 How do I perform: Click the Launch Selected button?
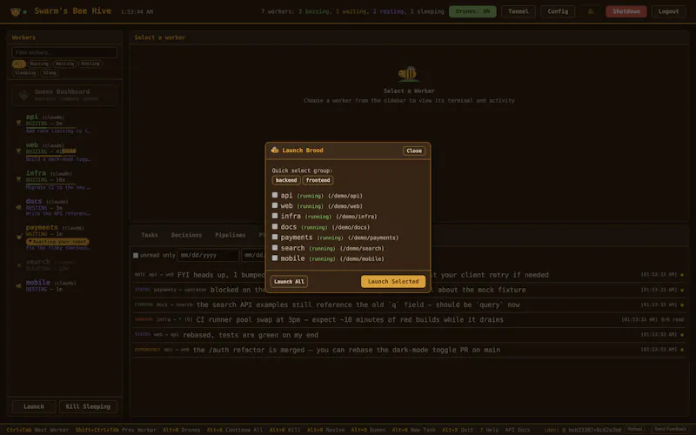click(x=393, y=281)
